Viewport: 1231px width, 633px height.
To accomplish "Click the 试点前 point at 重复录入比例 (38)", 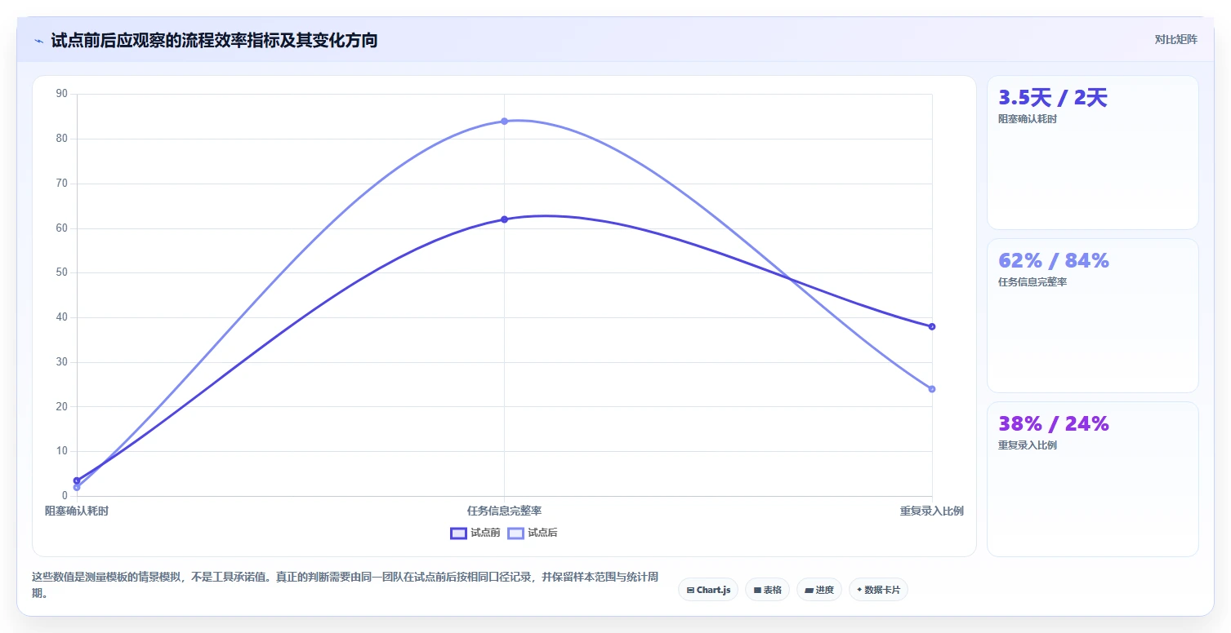I will click(x=932, y=326).
